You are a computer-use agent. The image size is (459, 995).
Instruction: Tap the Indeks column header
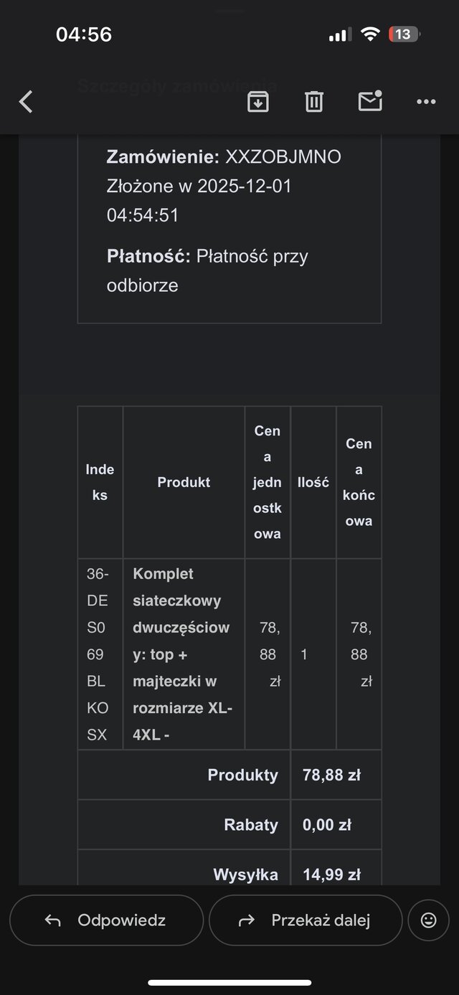pyautogui.click(x=100, y=482)
